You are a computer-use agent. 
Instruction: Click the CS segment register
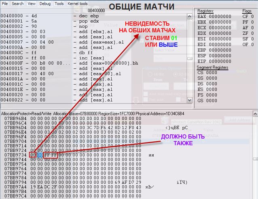[207, 73]
